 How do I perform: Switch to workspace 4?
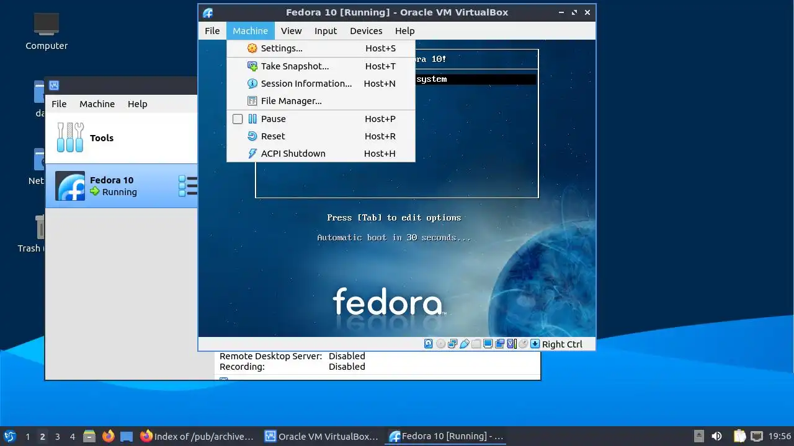tap(72, 437)
